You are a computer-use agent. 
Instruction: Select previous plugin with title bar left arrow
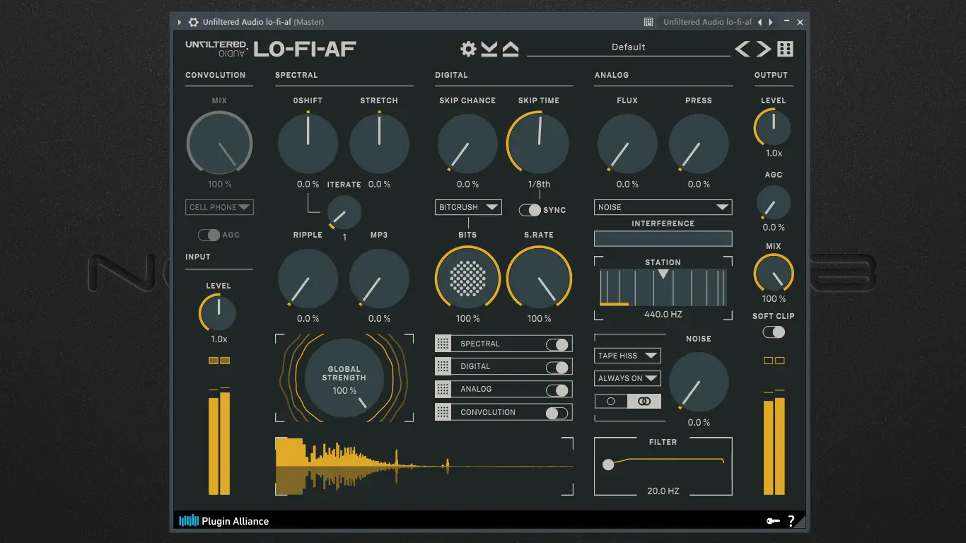760,22
